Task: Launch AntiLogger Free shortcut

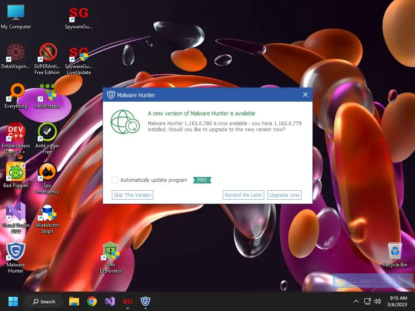Action: 47,138
